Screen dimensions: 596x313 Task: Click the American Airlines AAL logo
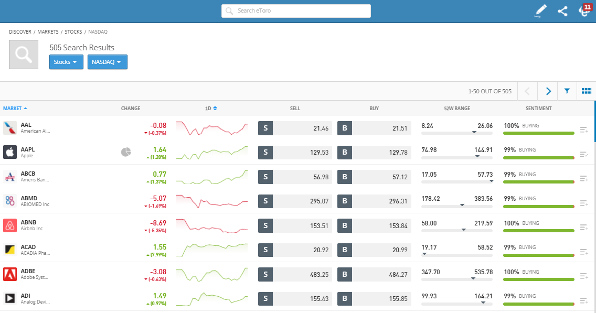10,128
